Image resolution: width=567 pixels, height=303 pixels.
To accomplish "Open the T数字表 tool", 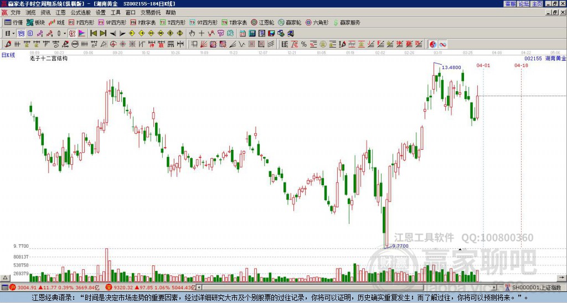I will coord(234,22).
